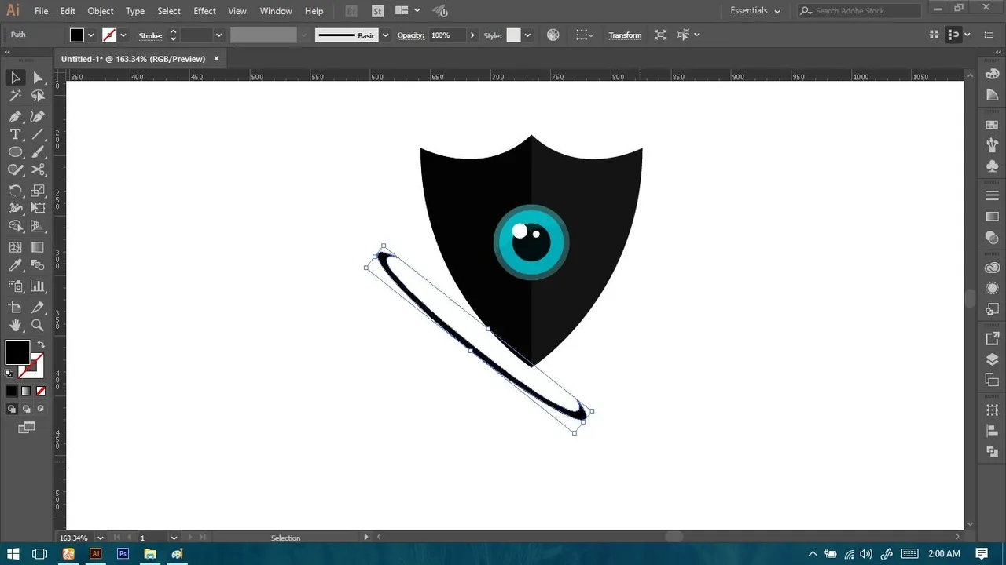Select the Perspective Grid tool
1006x565 pixels.
pos(38,227)
